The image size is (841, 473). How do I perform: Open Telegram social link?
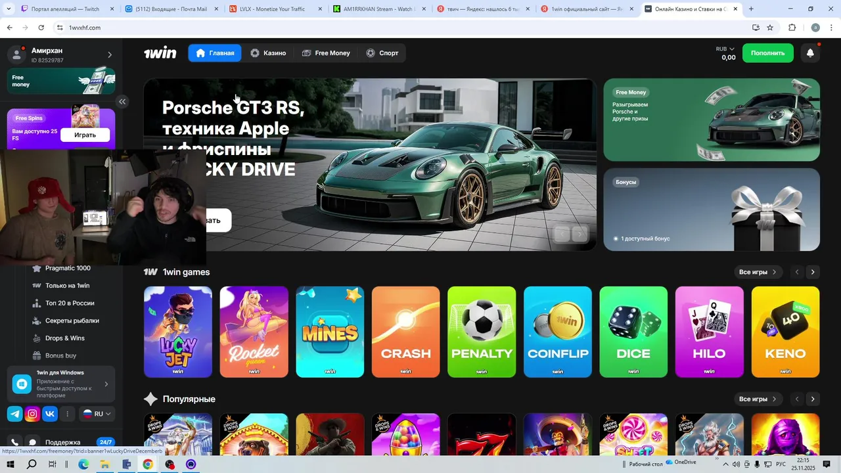point(14,414)
